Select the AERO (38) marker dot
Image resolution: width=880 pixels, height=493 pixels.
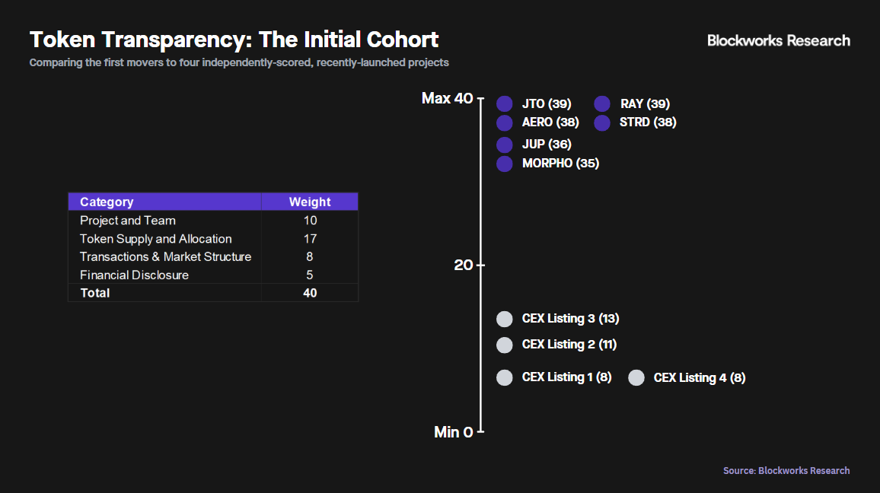coord(504,122)
